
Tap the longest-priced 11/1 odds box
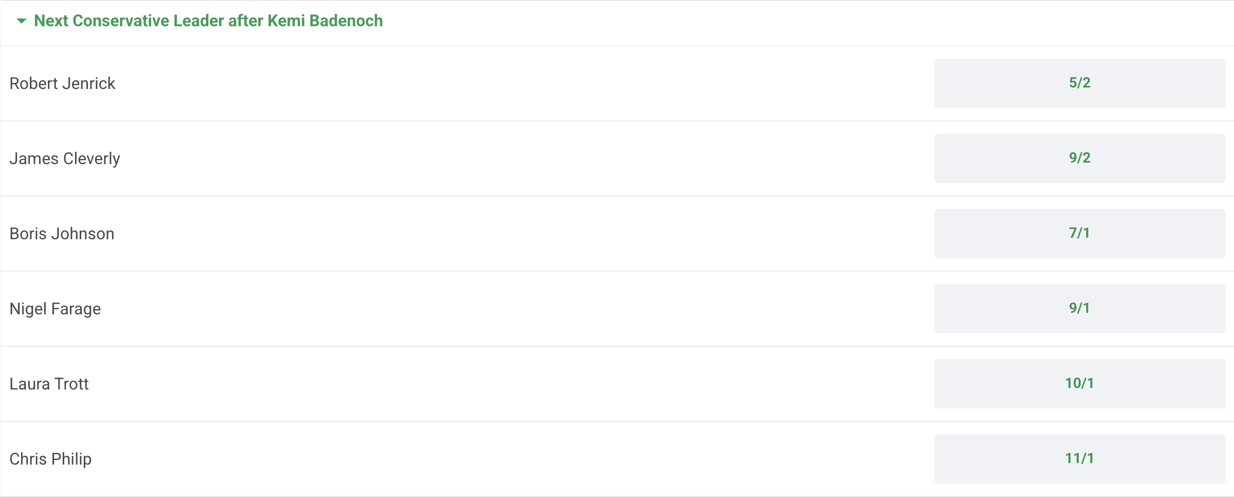(x=1080, y=459)
